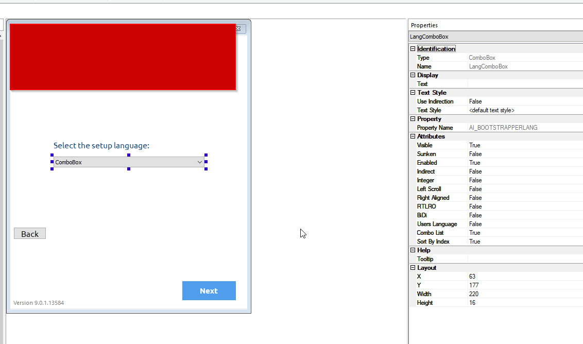Click the Back button in the dialog

[29, 233]
